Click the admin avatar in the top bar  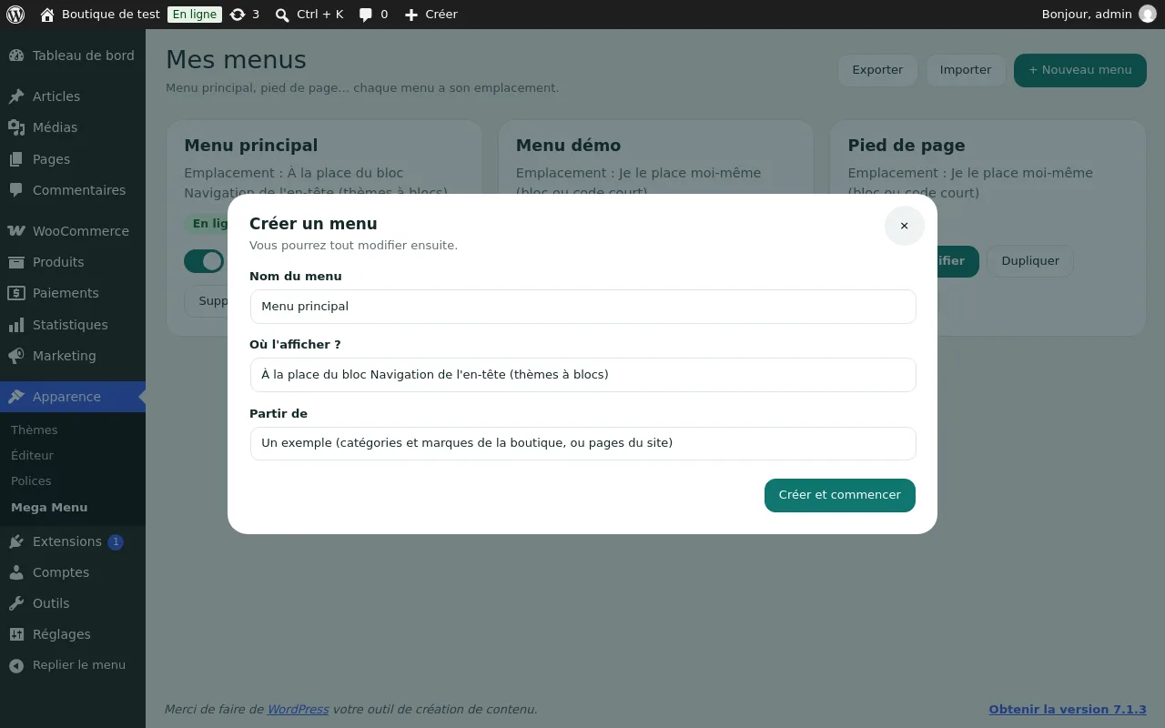(x=1147, y=15)
